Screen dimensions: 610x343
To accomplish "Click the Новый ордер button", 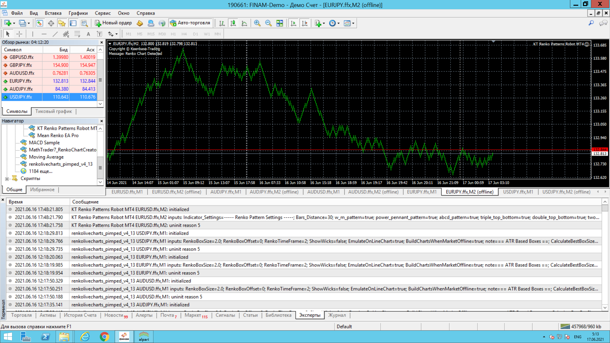I will [x=113, y=23].
